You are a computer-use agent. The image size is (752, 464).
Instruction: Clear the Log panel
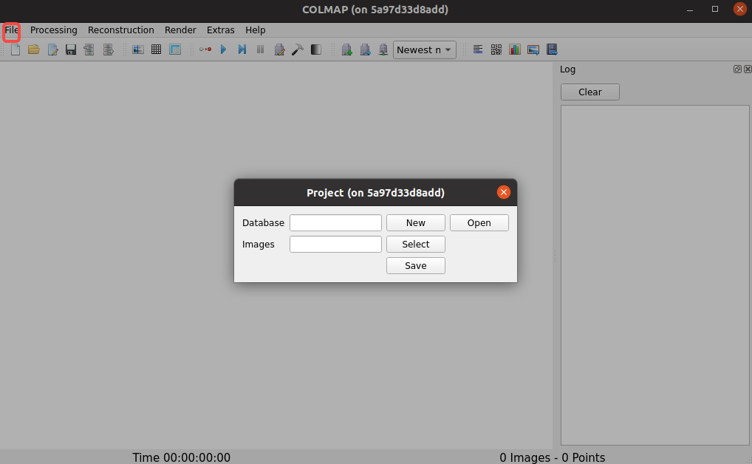590,92
